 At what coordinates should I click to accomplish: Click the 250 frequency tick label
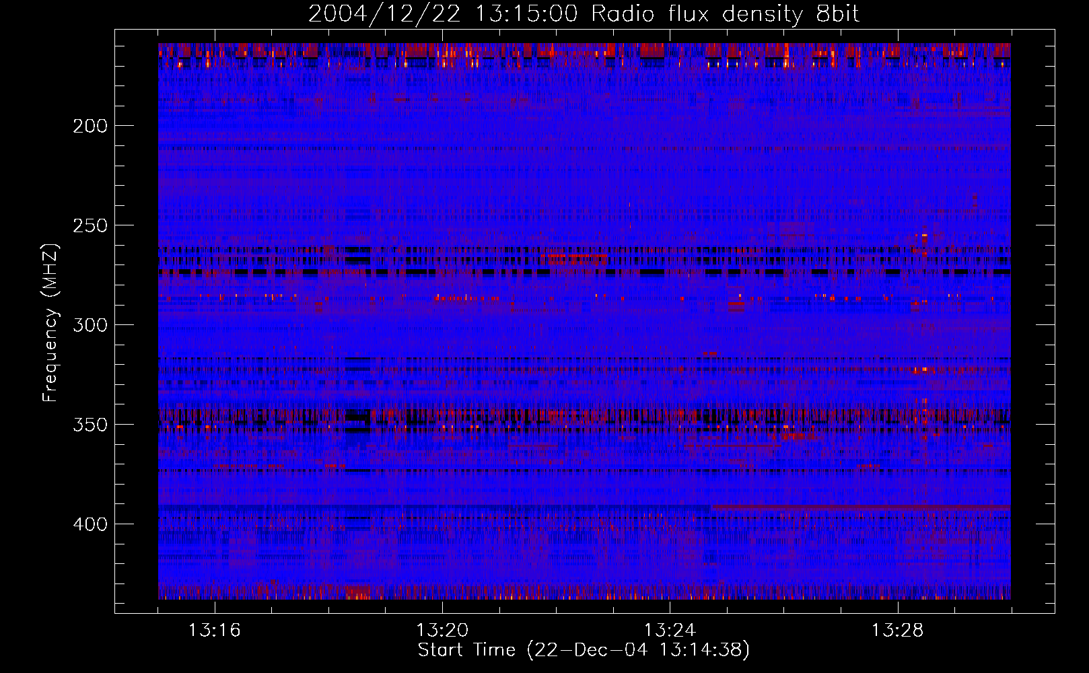[x=90, y=225]
